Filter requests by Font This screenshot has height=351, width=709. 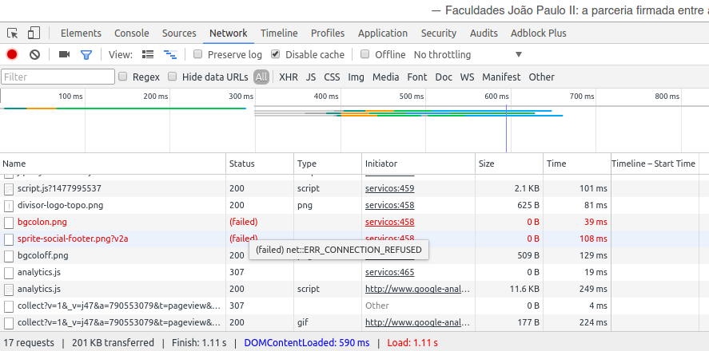(x=417, y=77)
